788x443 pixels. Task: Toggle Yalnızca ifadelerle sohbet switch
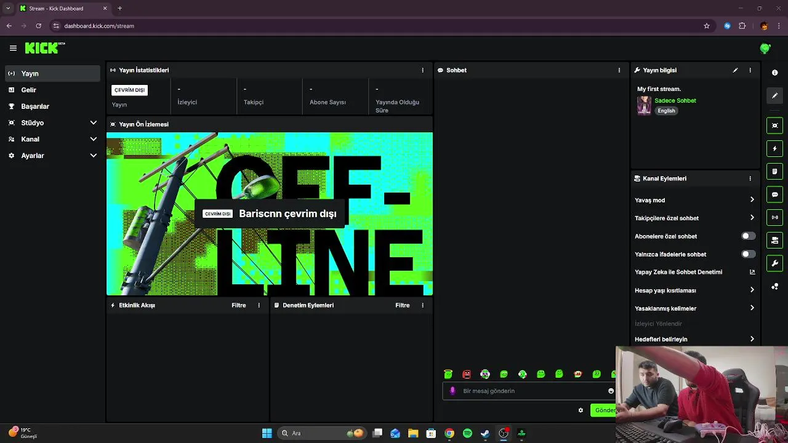(x=748, y=254)
